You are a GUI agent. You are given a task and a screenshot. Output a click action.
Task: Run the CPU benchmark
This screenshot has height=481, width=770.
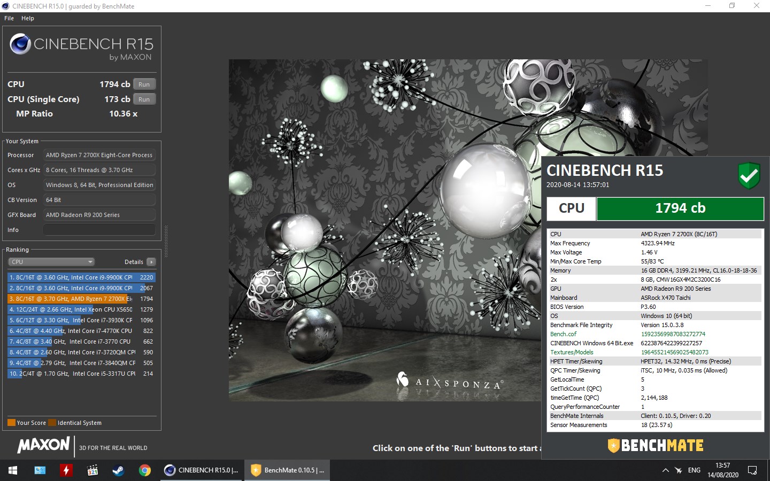144,84
